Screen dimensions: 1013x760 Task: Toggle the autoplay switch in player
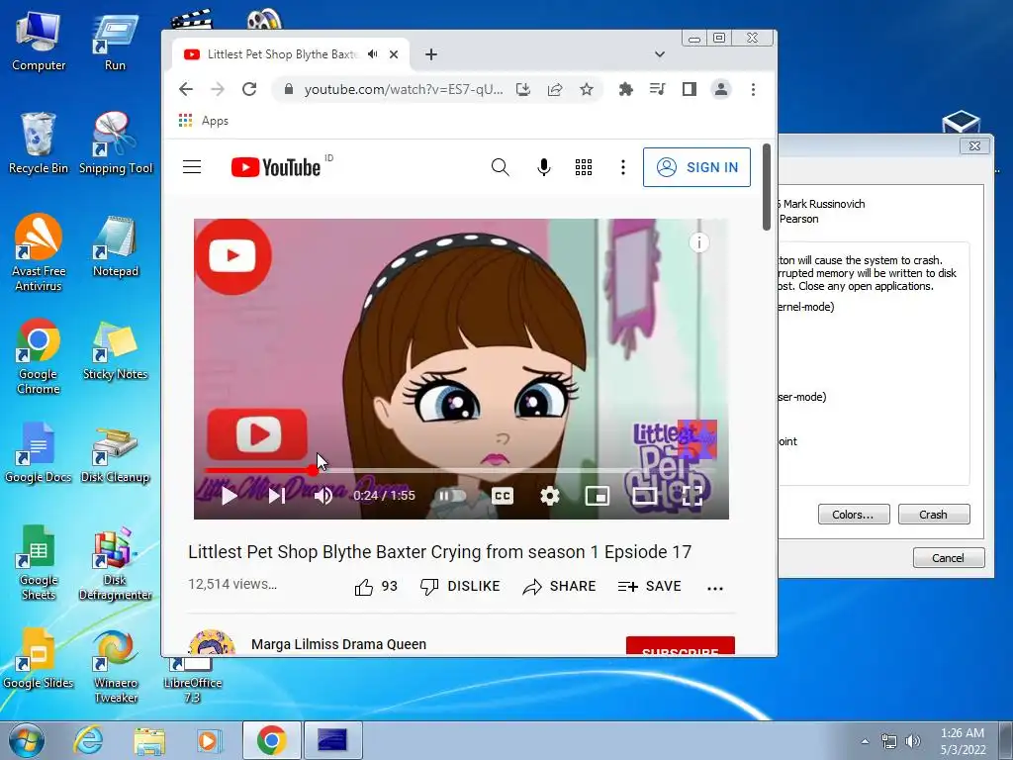pyautogui.click(x=451, y=496)
